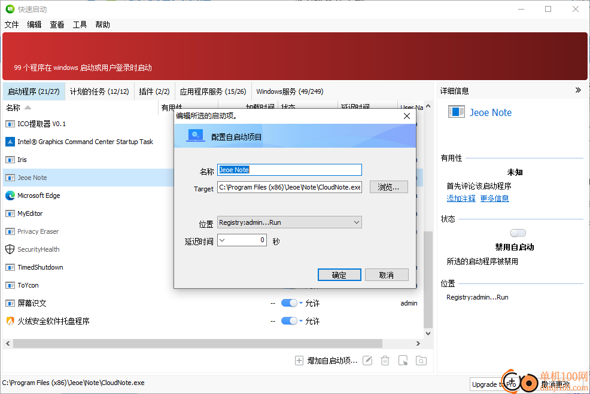The image size is (590, 394).
Task: Click horizontal scrollbar left arrow
Action: [8, 343]
